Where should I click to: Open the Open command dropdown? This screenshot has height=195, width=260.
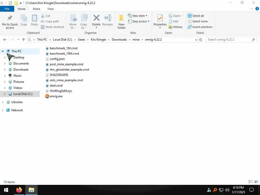point(176,16)
